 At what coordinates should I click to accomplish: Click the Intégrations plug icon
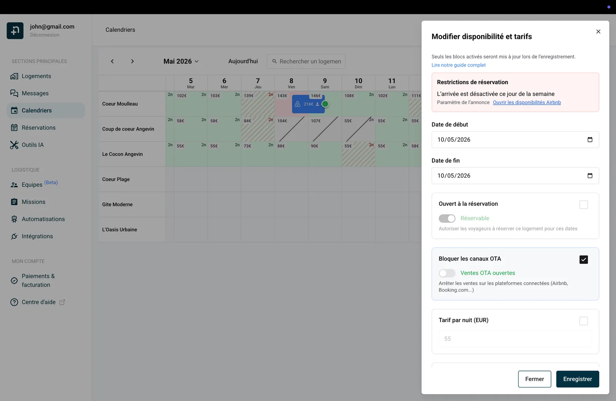pos(14,236)
